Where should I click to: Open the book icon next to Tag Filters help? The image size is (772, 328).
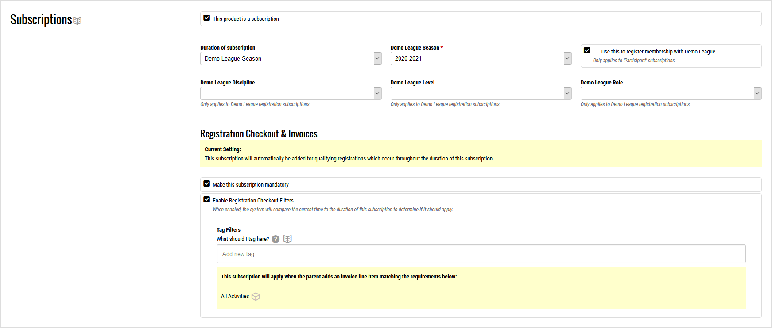pos(287,239)
